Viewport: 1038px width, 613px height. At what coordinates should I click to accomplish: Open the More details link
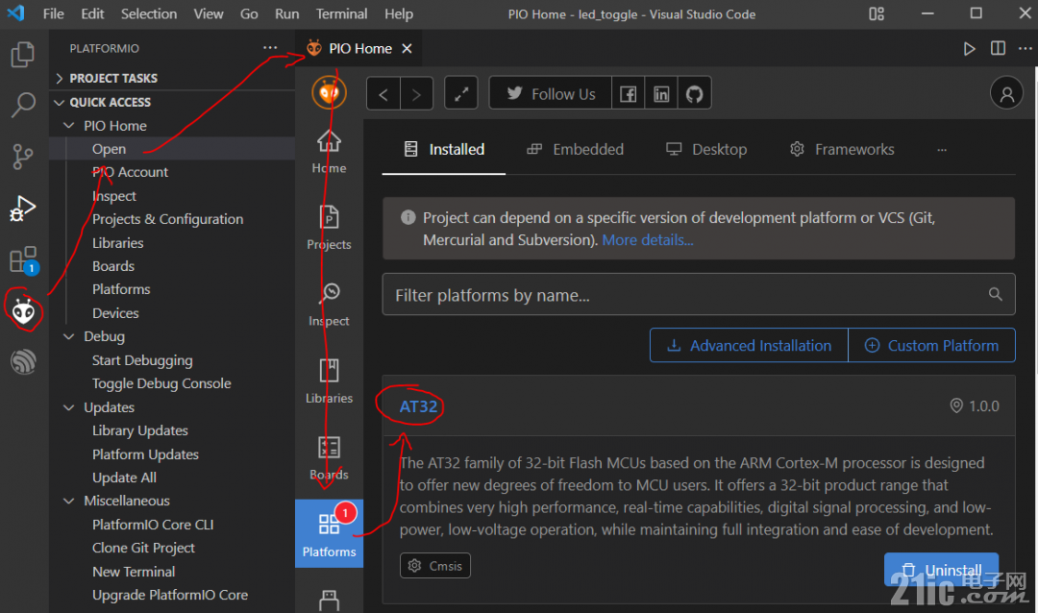[648, 239]
